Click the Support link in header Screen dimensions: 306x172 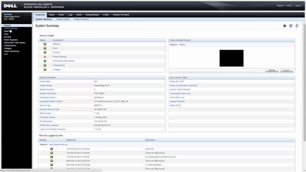click(280, 6)
